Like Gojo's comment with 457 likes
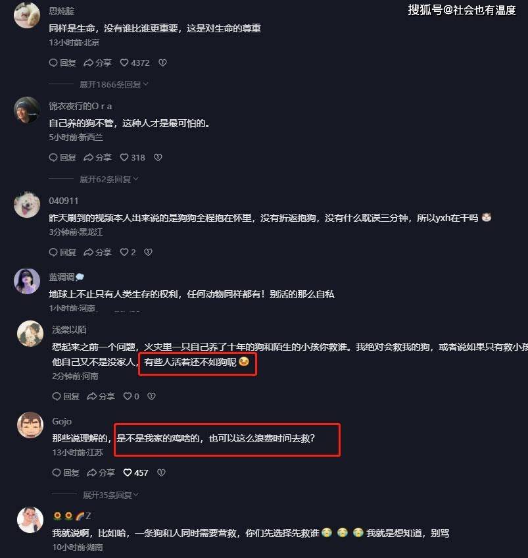Screen dimensions: 528x558 pyautogui.click(x=136, y=472)
